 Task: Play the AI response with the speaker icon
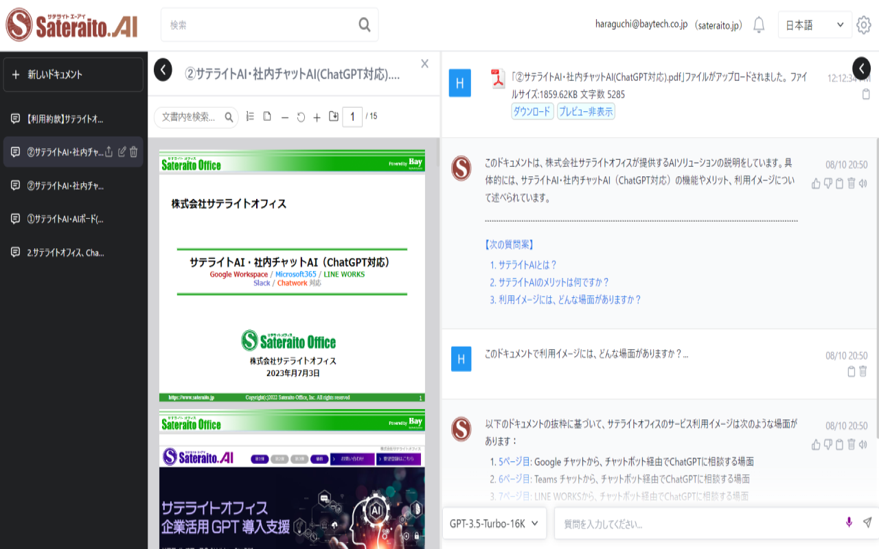[x=863, y=183]
